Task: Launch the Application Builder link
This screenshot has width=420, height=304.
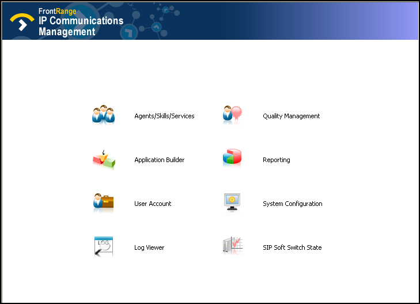Action: pyautogui.click(x=160, y=160)
